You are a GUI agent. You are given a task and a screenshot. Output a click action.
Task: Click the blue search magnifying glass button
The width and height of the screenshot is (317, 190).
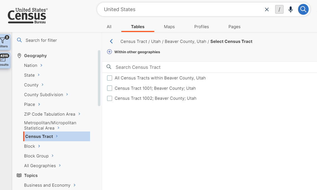pos(303,9)
